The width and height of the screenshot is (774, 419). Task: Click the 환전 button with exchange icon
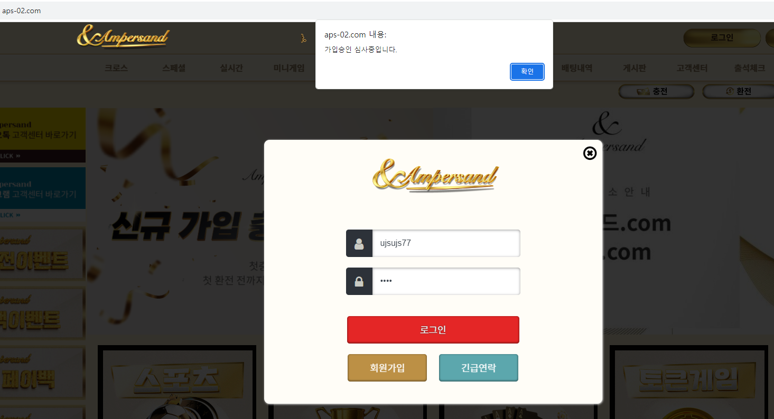740,91
